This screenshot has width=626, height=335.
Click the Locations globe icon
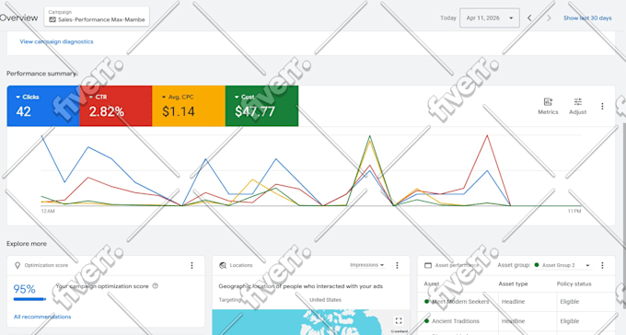click(x=223, y=266)
